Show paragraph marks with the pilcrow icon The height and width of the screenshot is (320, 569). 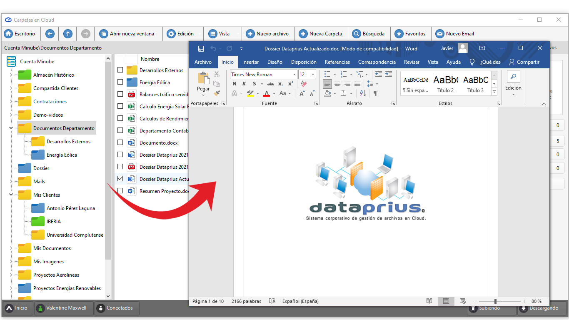coord(375,93)
